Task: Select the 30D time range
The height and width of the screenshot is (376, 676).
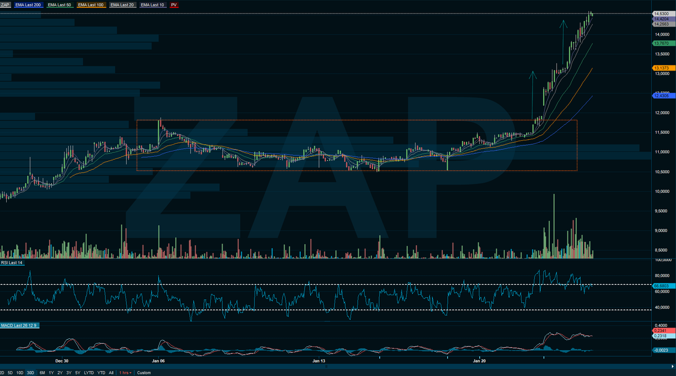Action: click(x=30, y=373)
